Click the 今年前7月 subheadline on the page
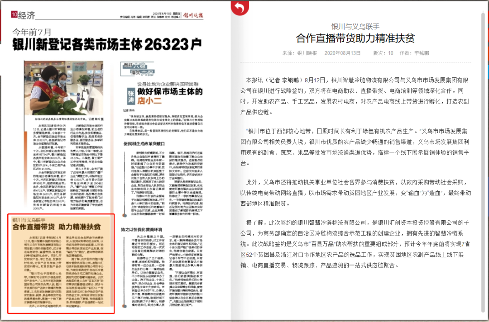This screenshot has height=322, width=489. tap(32, 32)
